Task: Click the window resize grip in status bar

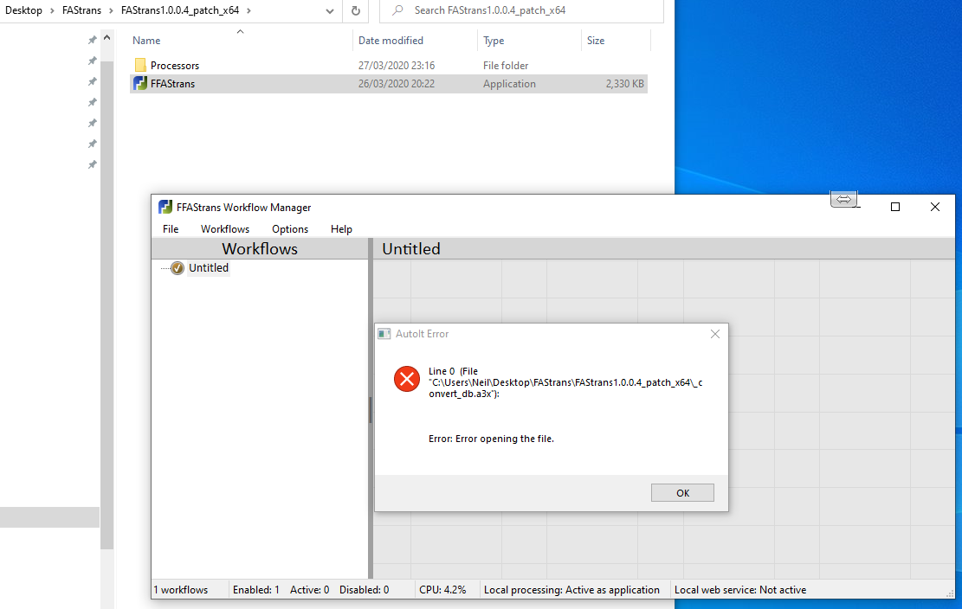Action: pos(950,593)
